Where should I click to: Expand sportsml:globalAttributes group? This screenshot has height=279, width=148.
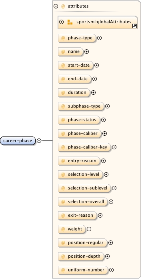tap(61, 22)
